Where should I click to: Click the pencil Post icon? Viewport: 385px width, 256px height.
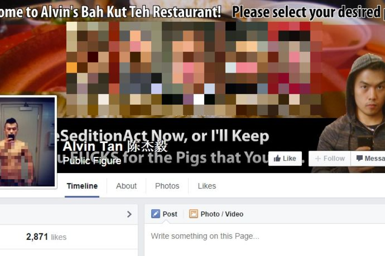tap(155, 214)
